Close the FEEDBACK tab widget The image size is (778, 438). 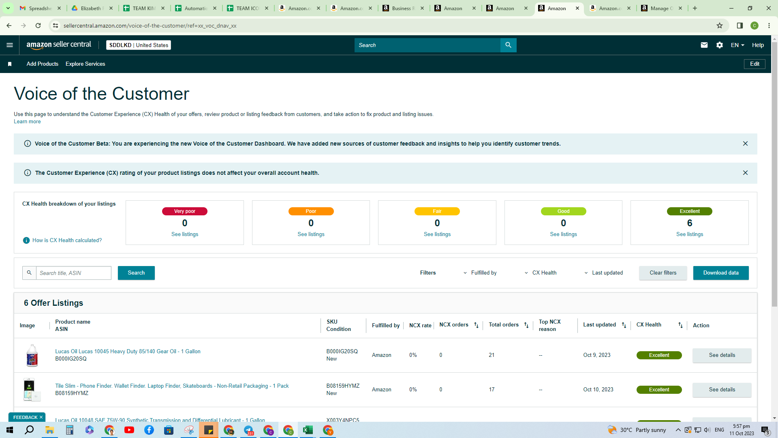pyautogui.click(x=41, y=417)
